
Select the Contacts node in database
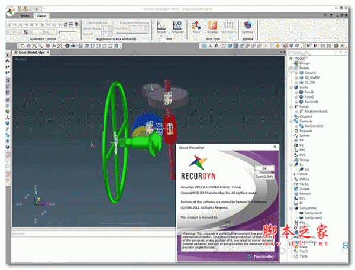(304, 121)
